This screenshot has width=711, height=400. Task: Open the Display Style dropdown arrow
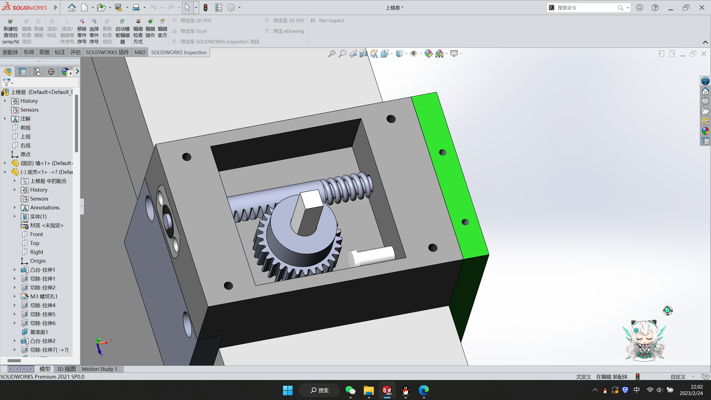click(x=406, y=54)
